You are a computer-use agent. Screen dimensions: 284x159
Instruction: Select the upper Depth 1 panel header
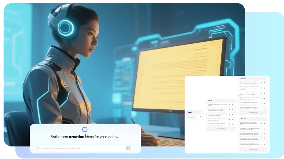pos(243,79)
